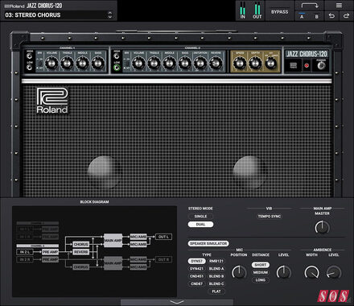Select the green Channel-2 LOW input jack

point(117,68)
